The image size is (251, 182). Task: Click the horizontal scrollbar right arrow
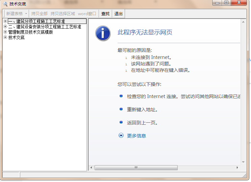point(238,168)
